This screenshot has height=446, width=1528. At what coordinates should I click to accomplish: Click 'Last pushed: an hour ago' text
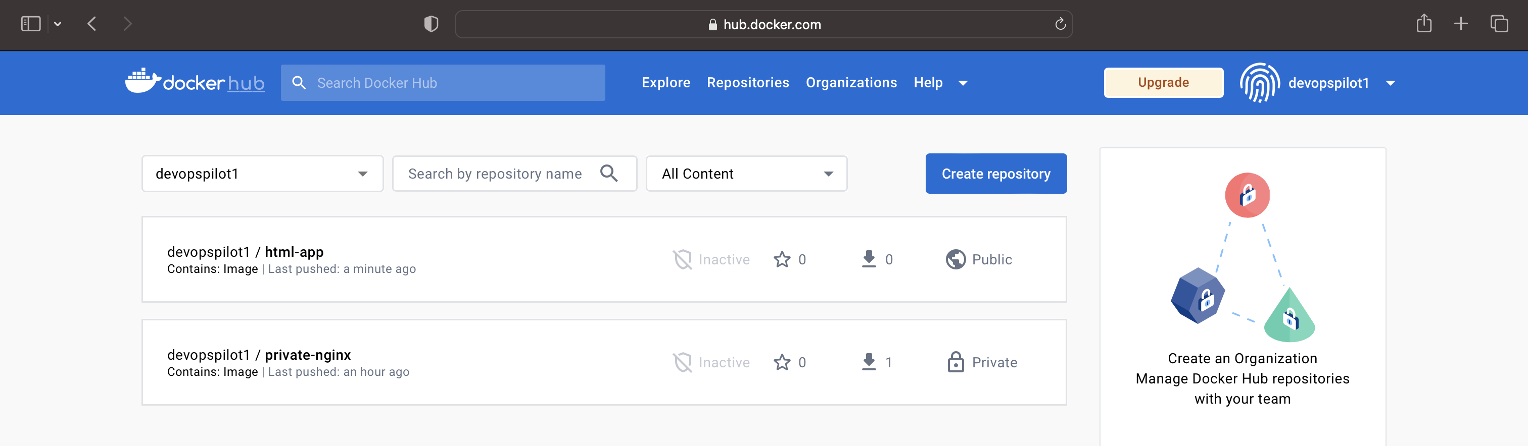pyautogui.click(x=338, y=372)
